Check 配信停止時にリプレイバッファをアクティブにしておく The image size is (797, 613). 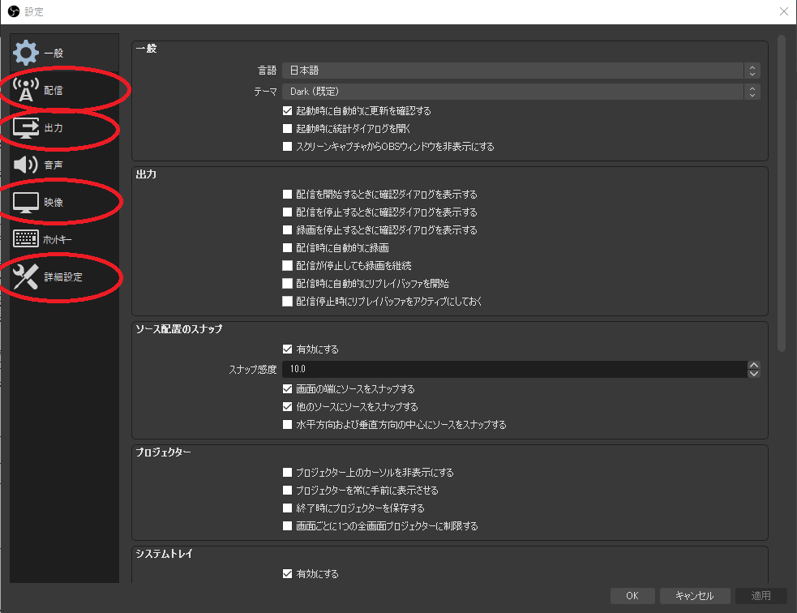(287, 302)
